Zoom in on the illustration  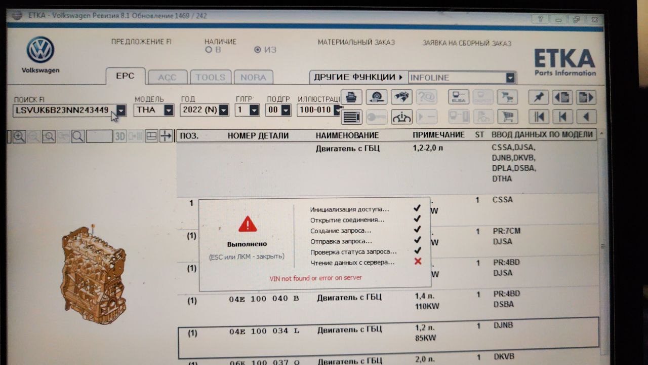tap(19, 136)
